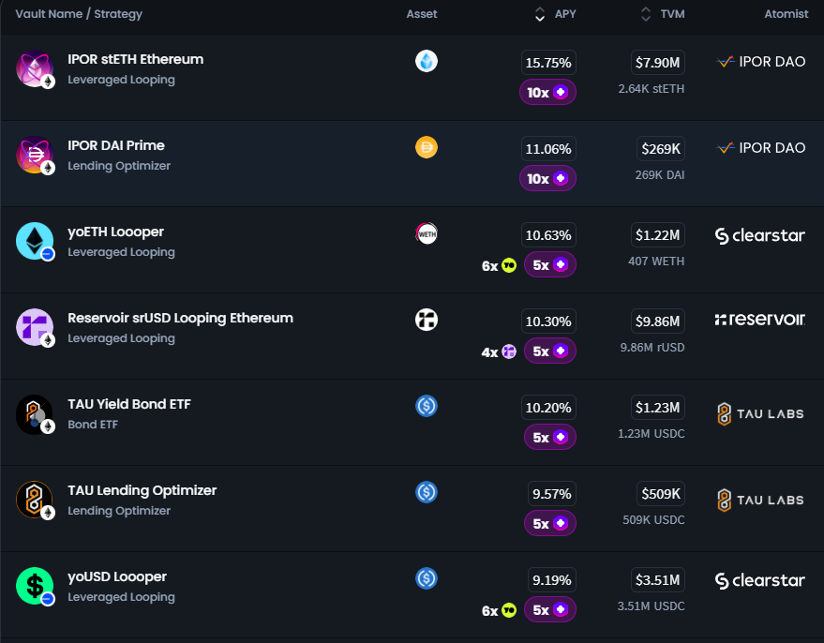
Task: Sort vaults by TVM column arrows
Action: [646, 14]
